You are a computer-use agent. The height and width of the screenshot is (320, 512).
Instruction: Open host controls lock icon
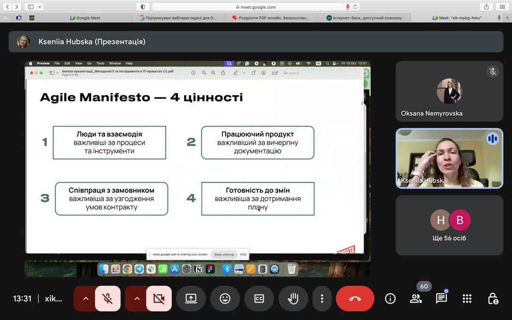pos(493,299)
